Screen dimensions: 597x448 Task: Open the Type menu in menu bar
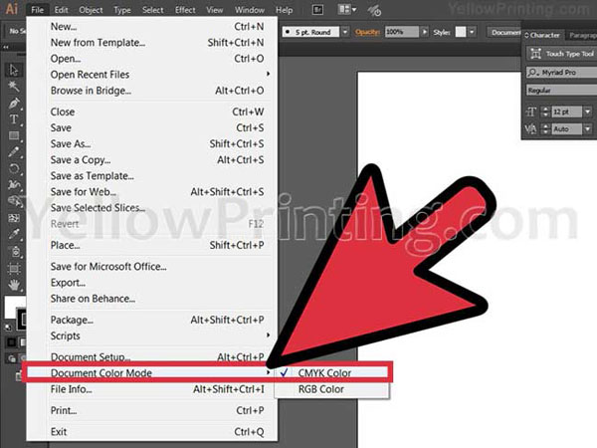pos(122,10)
